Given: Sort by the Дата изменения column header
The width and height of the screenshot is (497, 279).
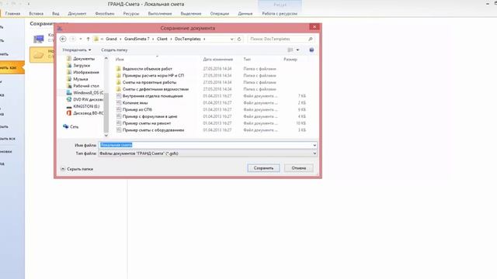Looking at the screenshot, I should coord(218,59).
